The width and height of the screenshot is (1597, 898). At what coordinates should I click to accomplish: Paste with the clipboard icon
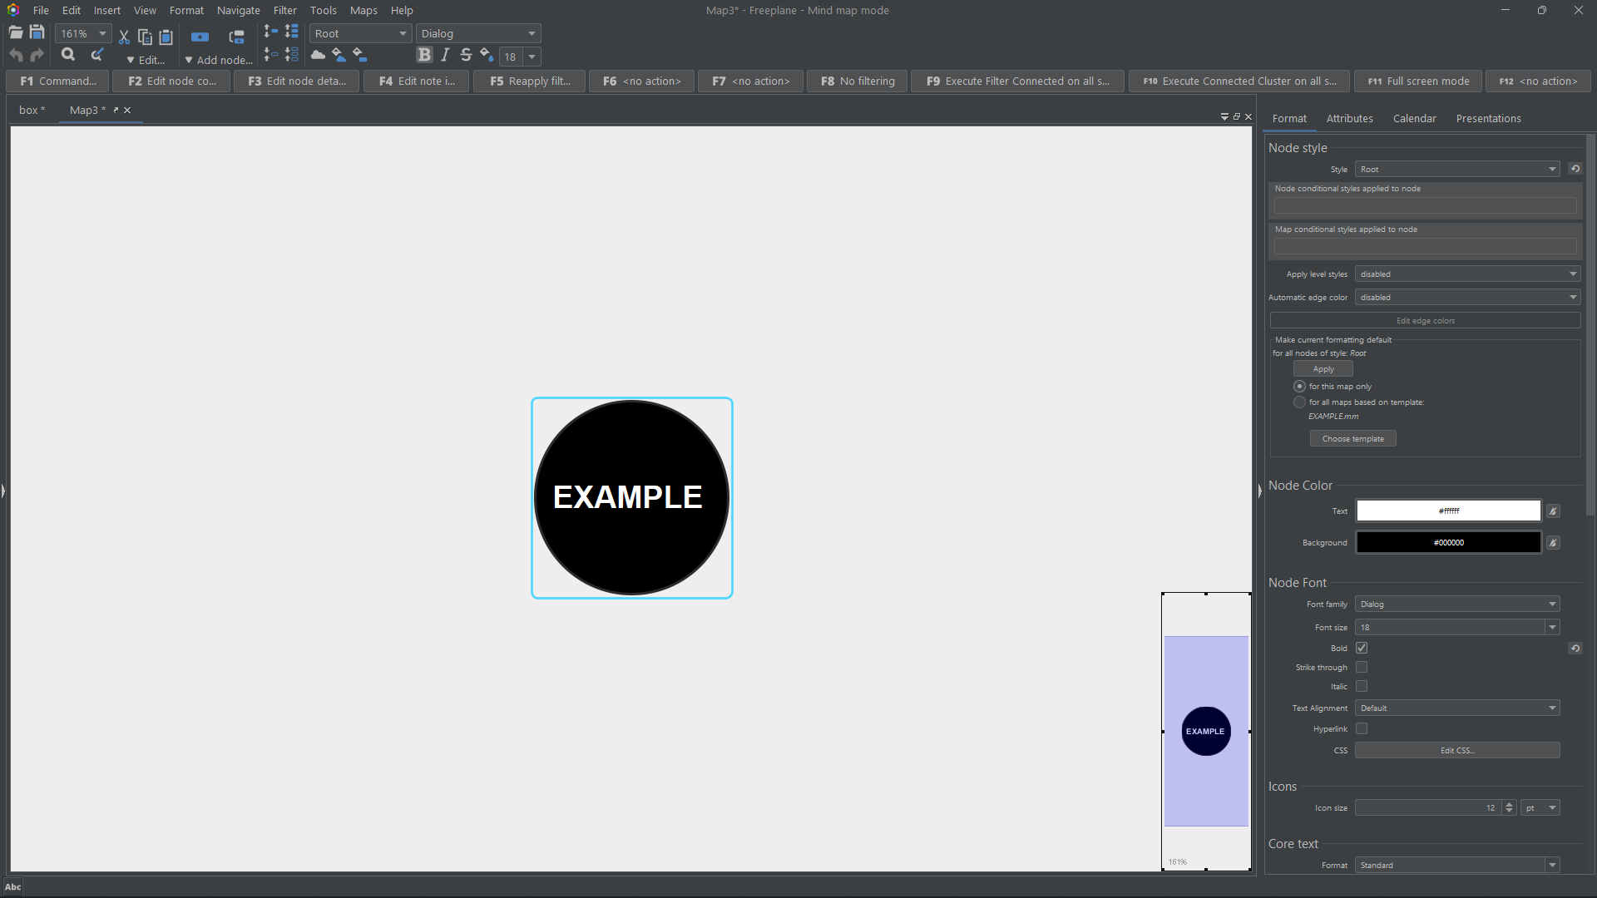tap(166, 37)
